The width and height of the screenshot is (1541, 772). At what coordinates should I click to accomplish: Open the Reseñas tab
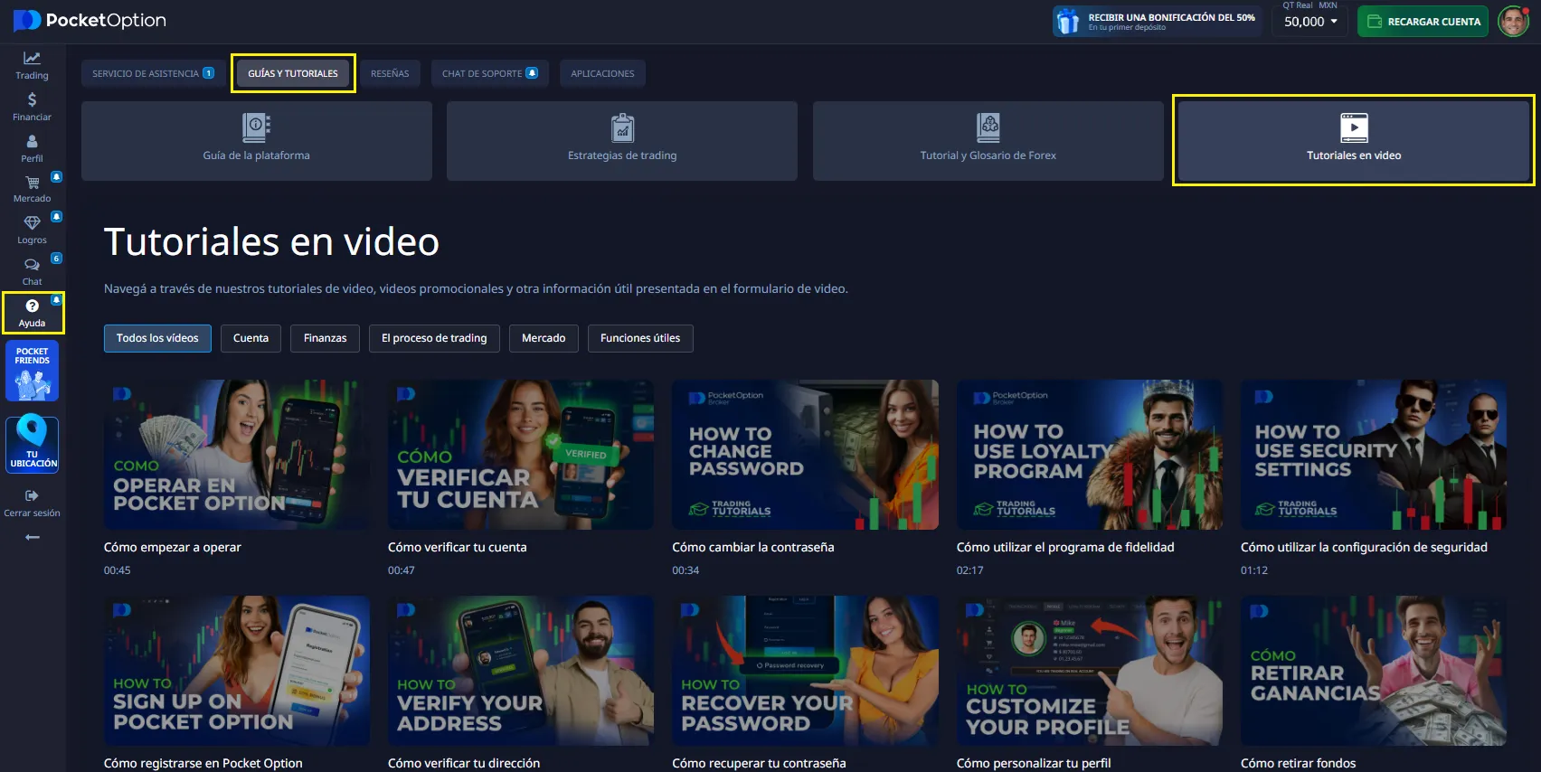pyautogui.click(x=390, y=73)
